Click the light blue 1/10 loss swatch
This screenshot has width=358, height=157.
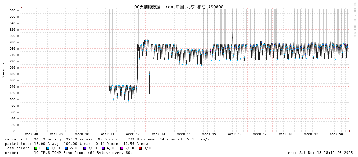point(48,148)
